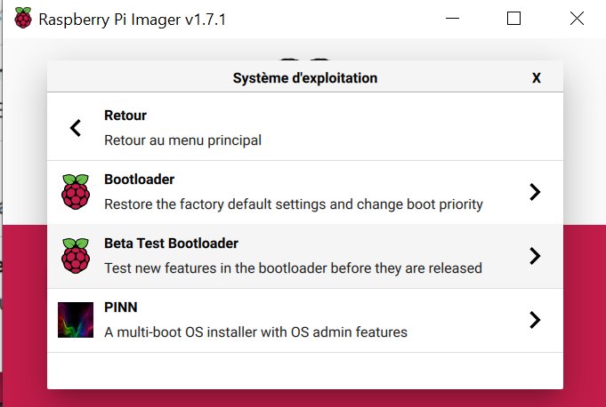
Task: Expand the Beta Test Bootloader chevron
Action: click(x=535, y=256)
